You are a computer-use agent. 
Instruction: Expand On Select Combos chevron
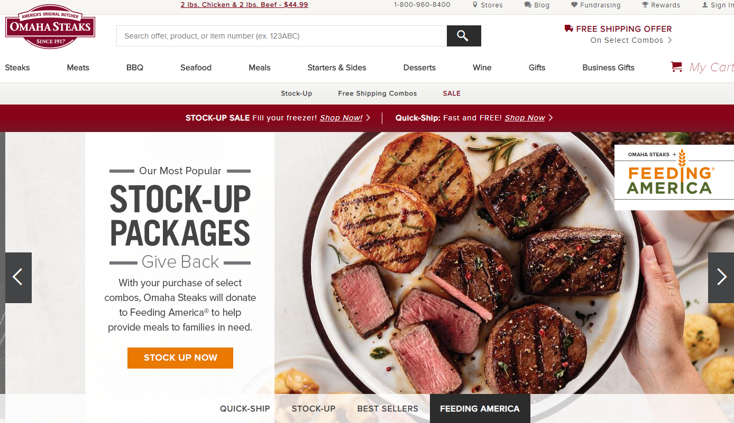(x=669, y=40)
